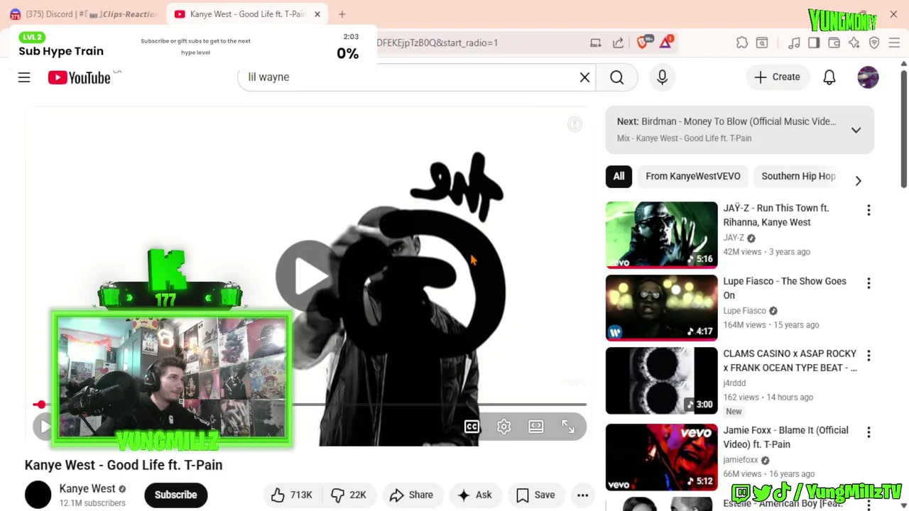Open the YouTube hamburger guide menu
Image resolution: width=909 pixels, height=511 pixels.
point(24,77)
